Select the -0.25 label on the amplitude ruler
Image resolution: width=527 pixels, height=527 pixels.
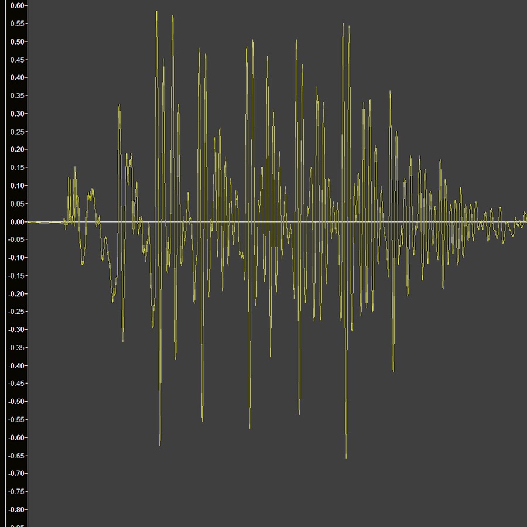pyautogui.click(x=16, y=312)
